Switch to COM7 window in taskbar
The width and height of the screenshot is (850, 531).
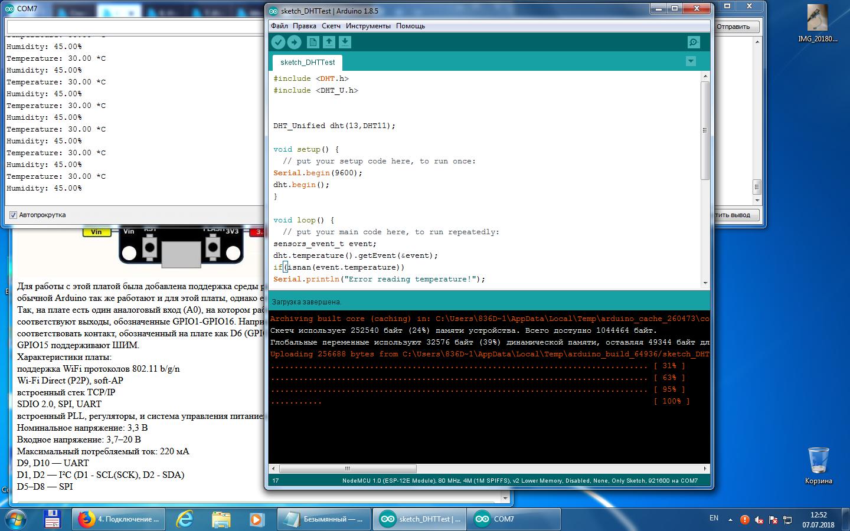click(496, 519)
